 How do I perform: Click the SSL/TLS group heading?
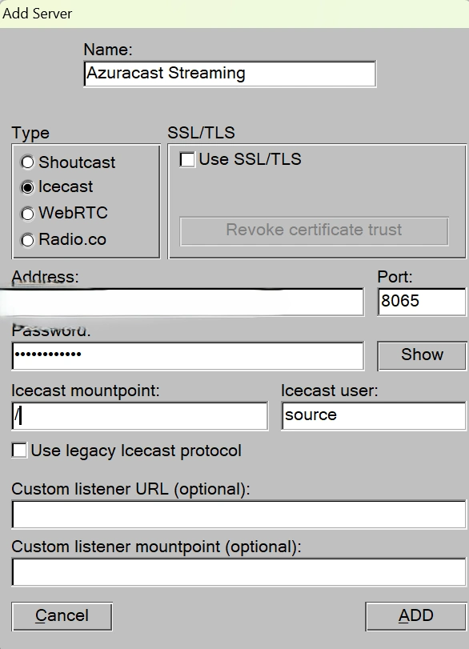201,133
